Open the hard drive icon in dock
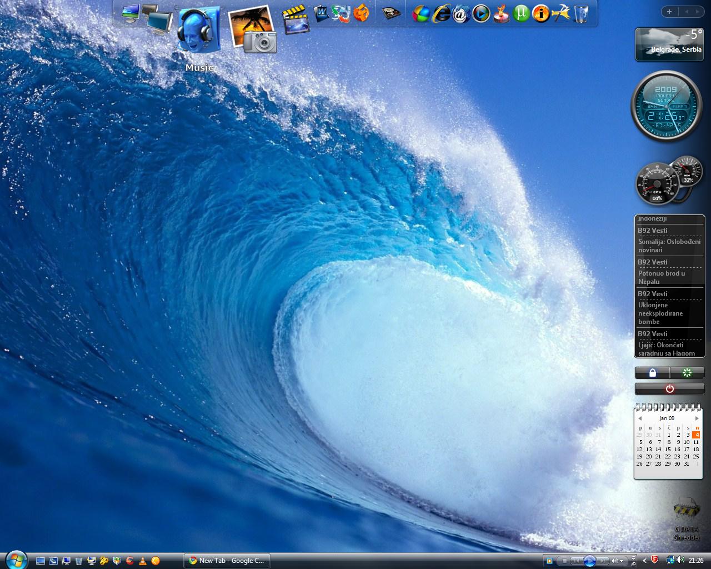Image resolution: width=711 pixels, height=569 pixels. (392, 13)
